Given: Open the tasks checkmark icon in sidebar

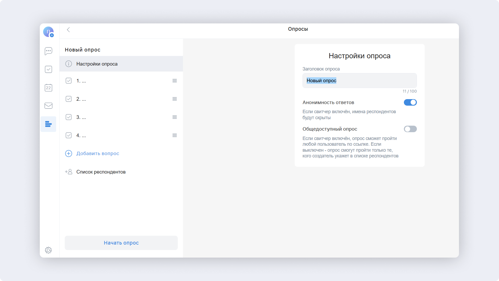Looking at the screenshot, I should (x=48, y=69).
